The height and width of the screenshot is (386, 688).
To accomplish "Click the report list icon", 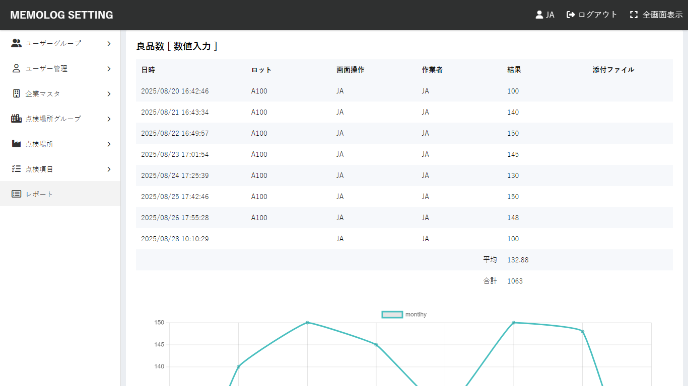I will tap(16, 194).
